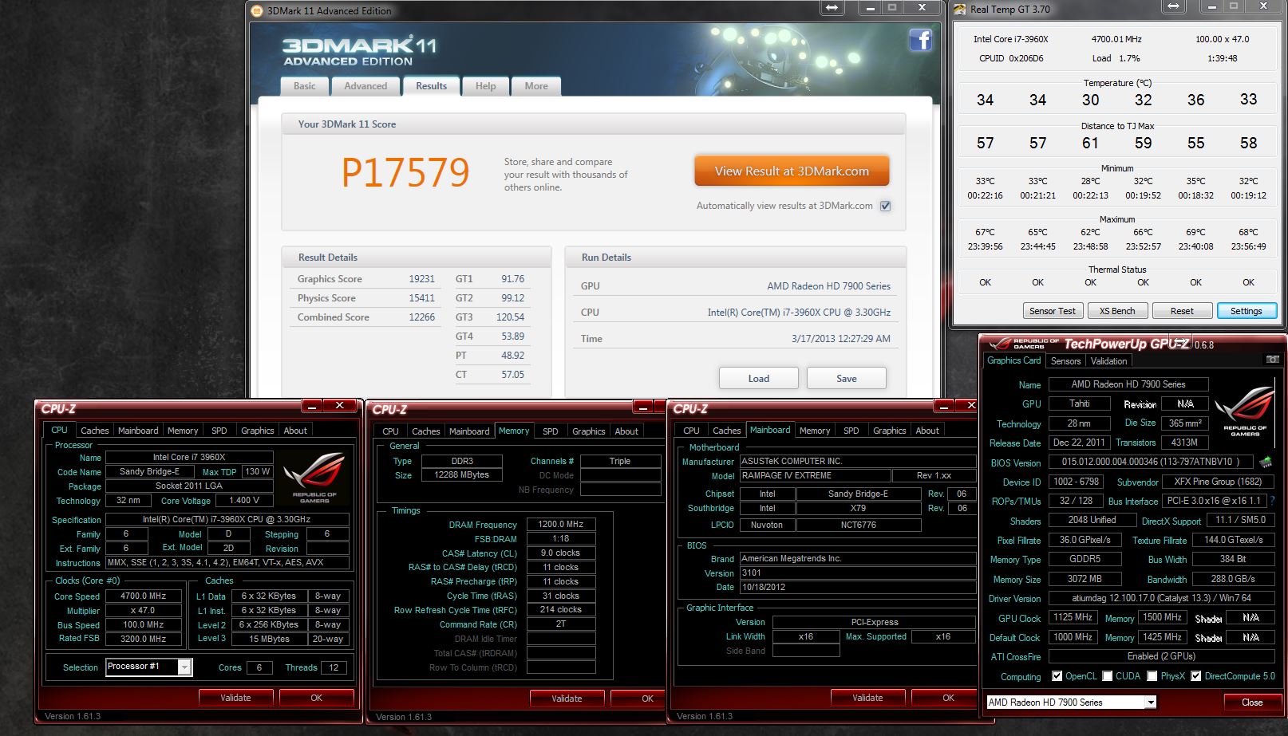Click the ROG logo in the GPU-Z window

pyautogui.click(x=1245, y=410)
